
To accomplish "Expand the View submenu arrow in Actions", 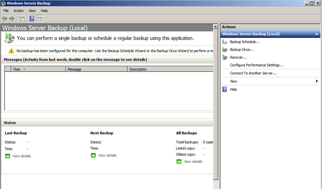I will click(x=317, y=81).
